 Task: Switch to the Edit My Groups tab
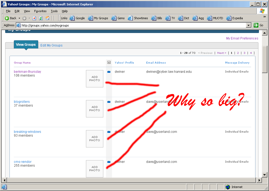pos(51,45)
